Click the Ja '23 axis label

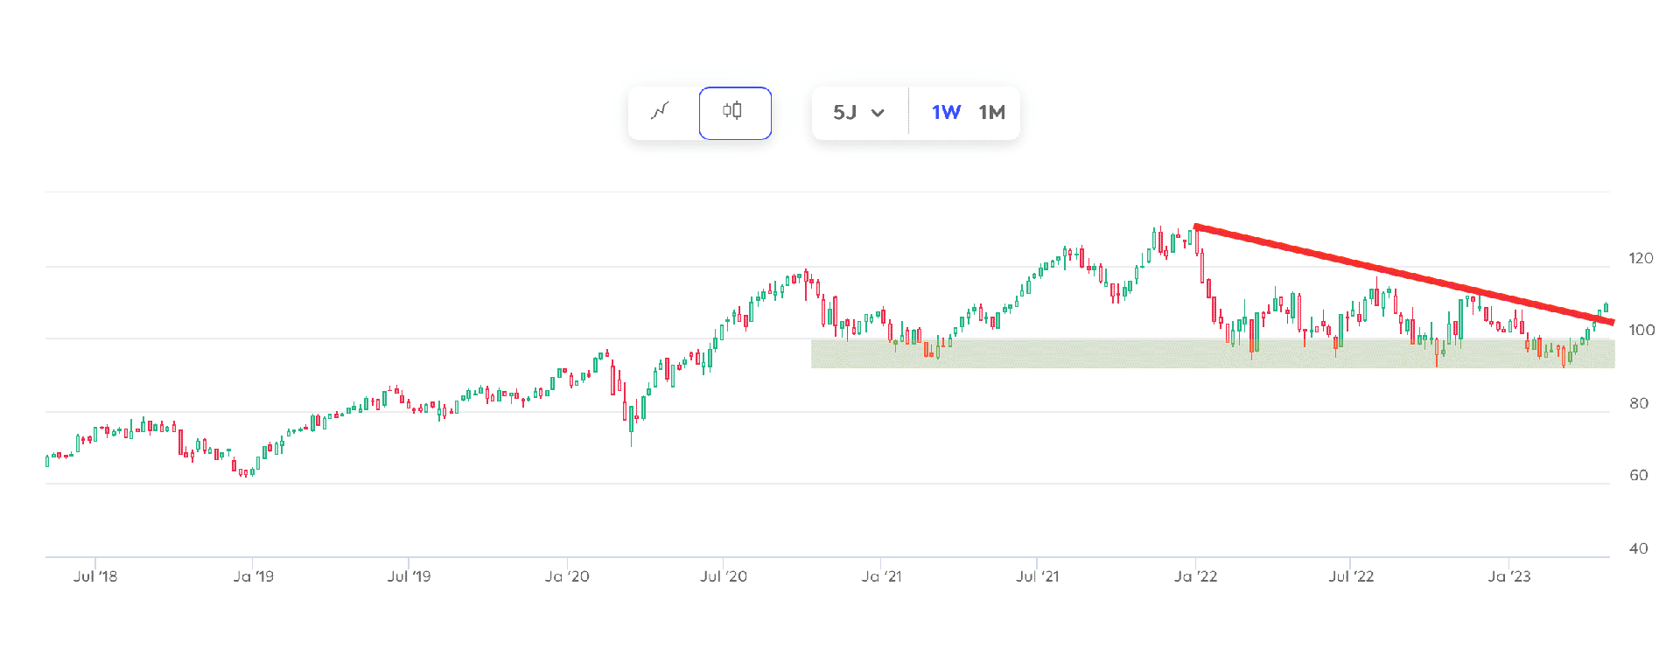click(x=1509, y=576)
